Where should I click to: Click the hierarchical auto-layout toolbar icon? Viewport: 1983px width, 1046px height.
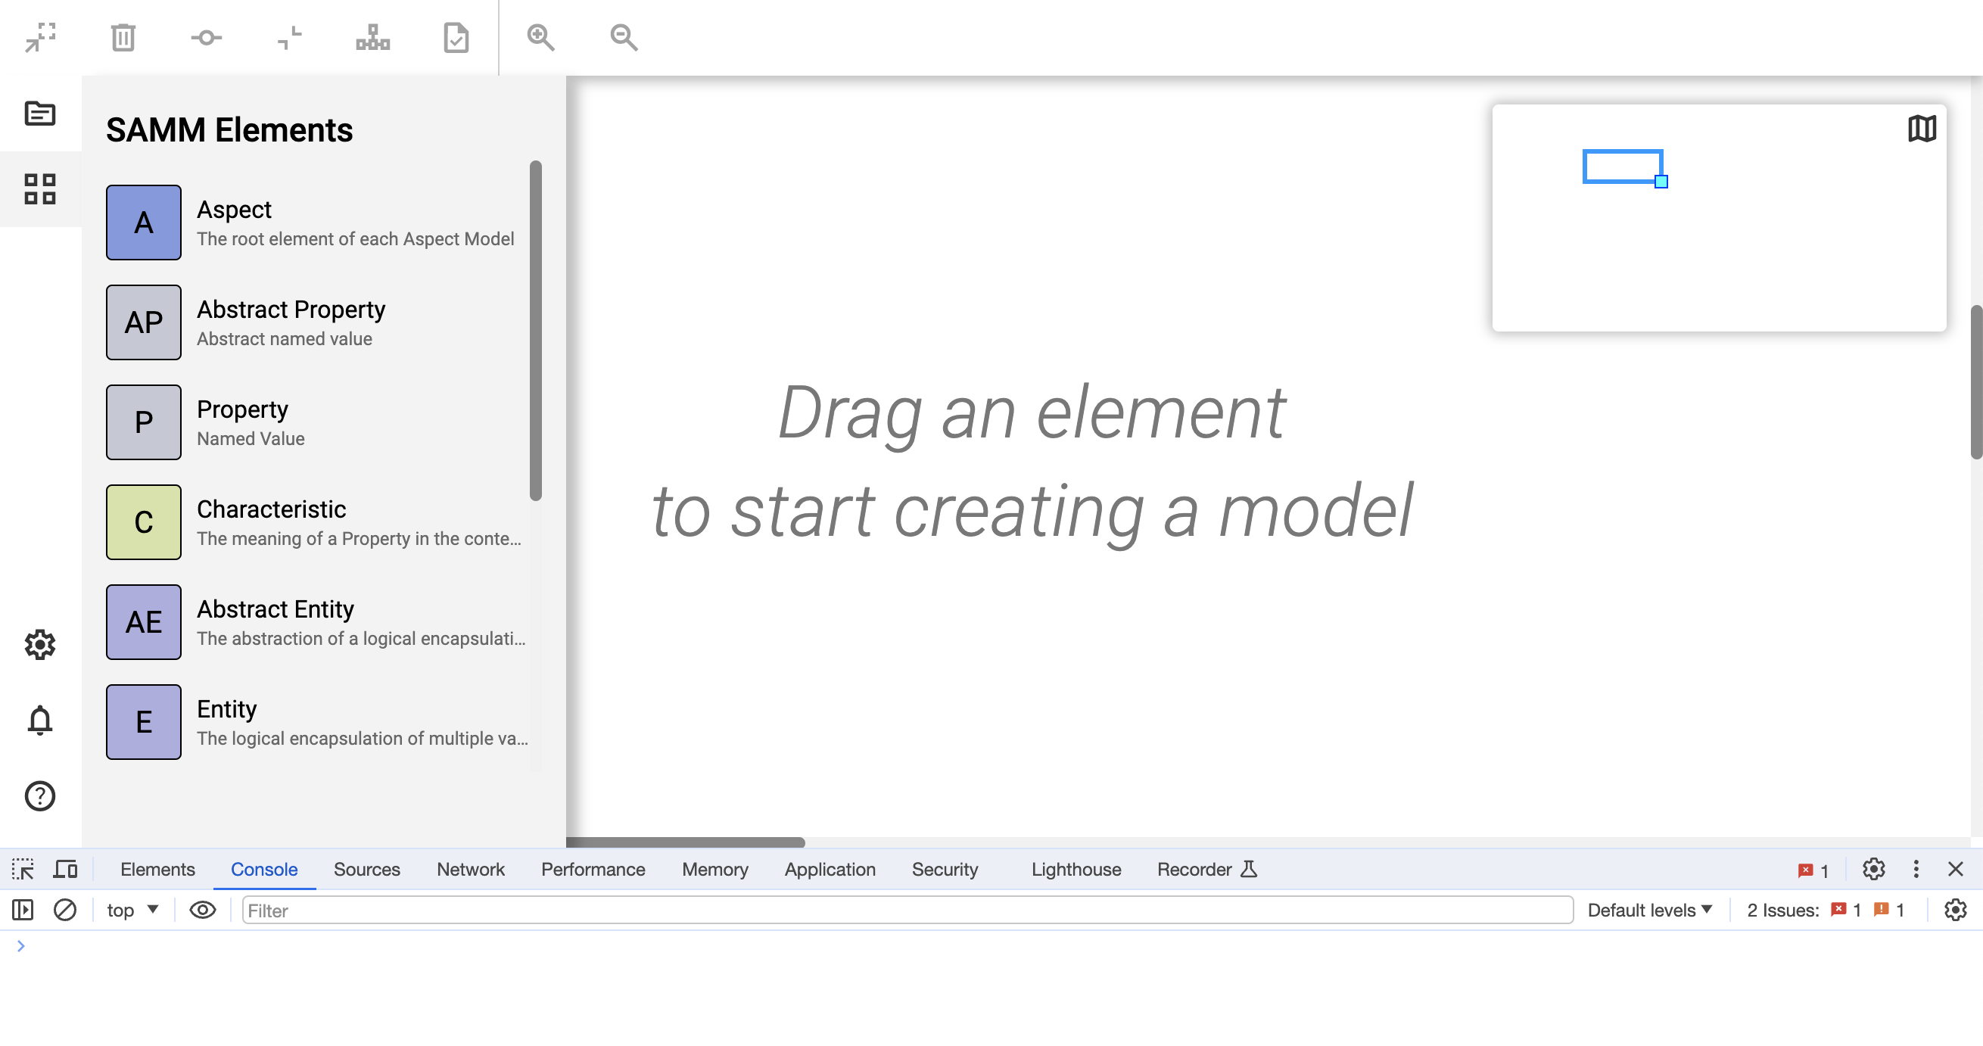(x=372, y=37)
